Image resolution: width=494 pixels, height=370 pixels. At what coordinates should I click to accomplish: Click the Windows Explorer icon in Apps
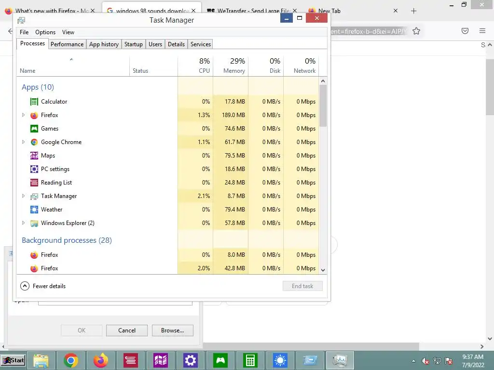[34, 223]
